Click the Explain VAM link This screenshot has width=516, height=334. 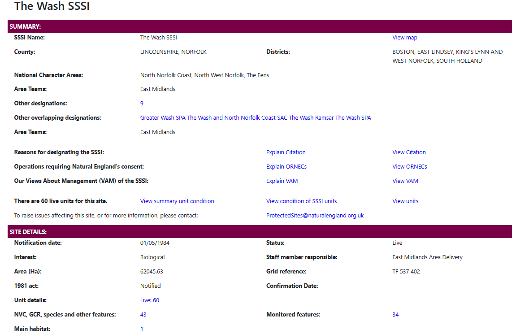coord(282,181)
